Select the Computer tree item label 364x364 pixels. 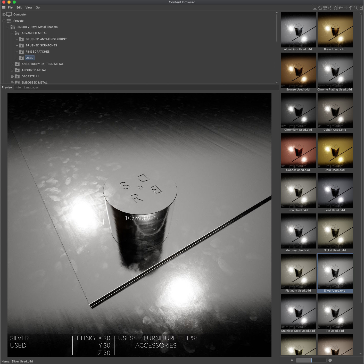[x=20, y=14]
